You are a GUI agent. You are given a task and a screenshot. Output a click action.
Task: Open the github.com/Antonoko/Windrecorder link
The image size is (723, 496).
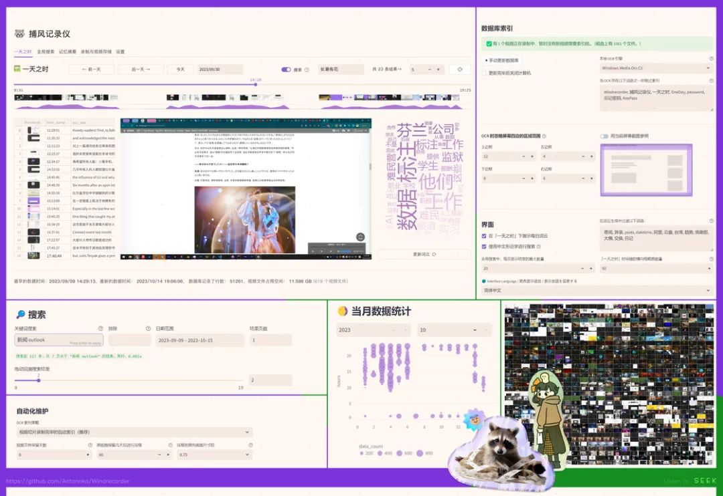pyautogui.click(x=68, y=481)
